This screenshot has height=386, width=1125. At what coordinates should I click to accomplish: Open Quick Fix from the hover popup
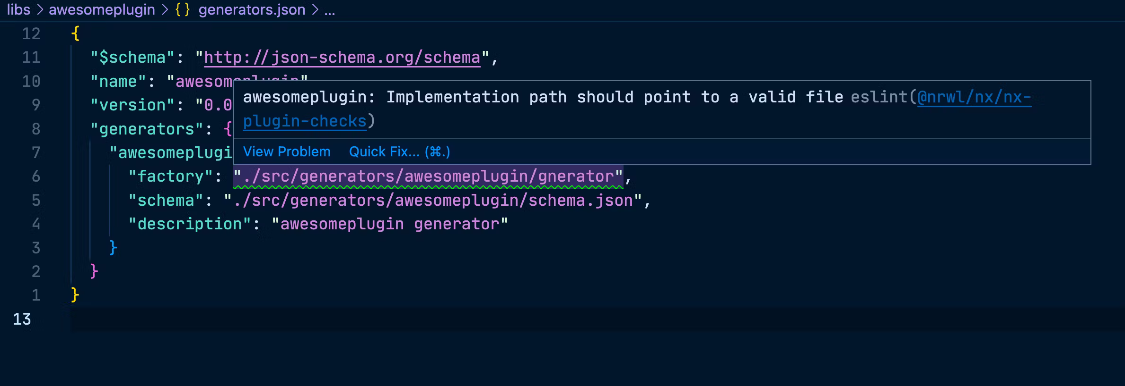pyautogui.click(x=399, y=152)
